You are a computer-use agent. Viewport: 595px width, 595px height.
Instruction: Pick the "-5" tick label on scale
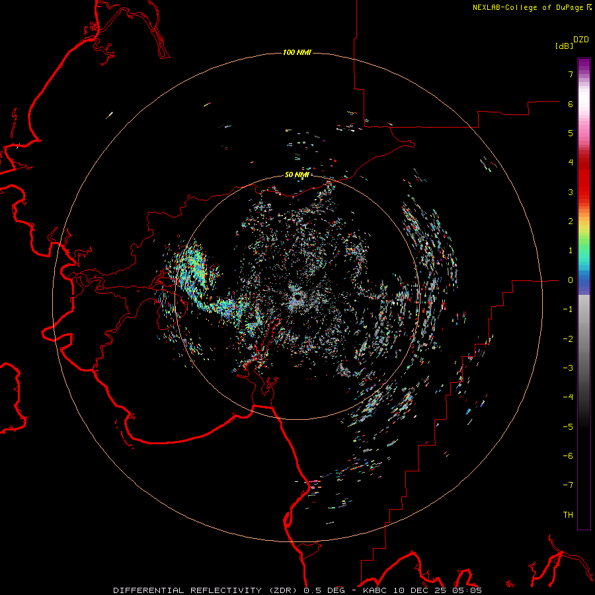coord(568,427)
